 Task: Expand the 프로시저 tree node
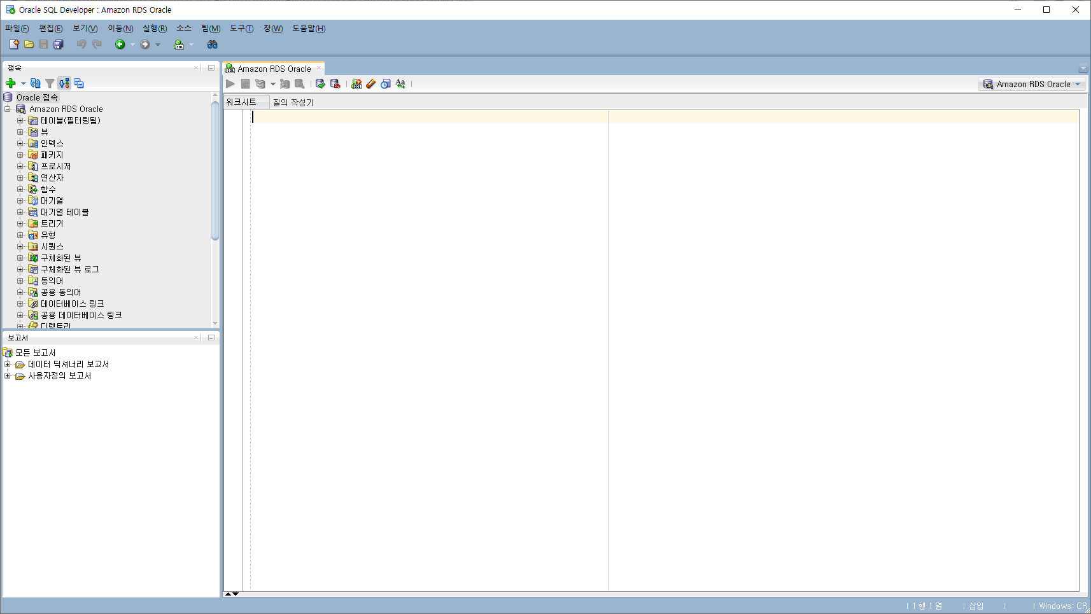point(20,167)
